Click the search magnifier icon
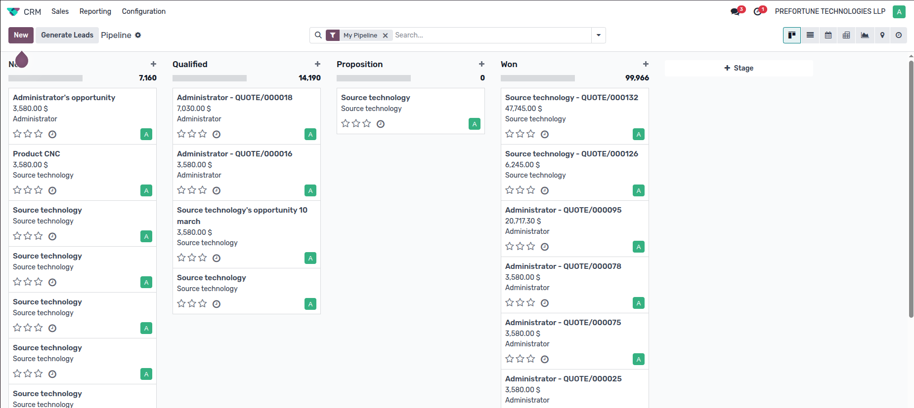Viewport: 914px width, 408px height. [x=318, y=35]
